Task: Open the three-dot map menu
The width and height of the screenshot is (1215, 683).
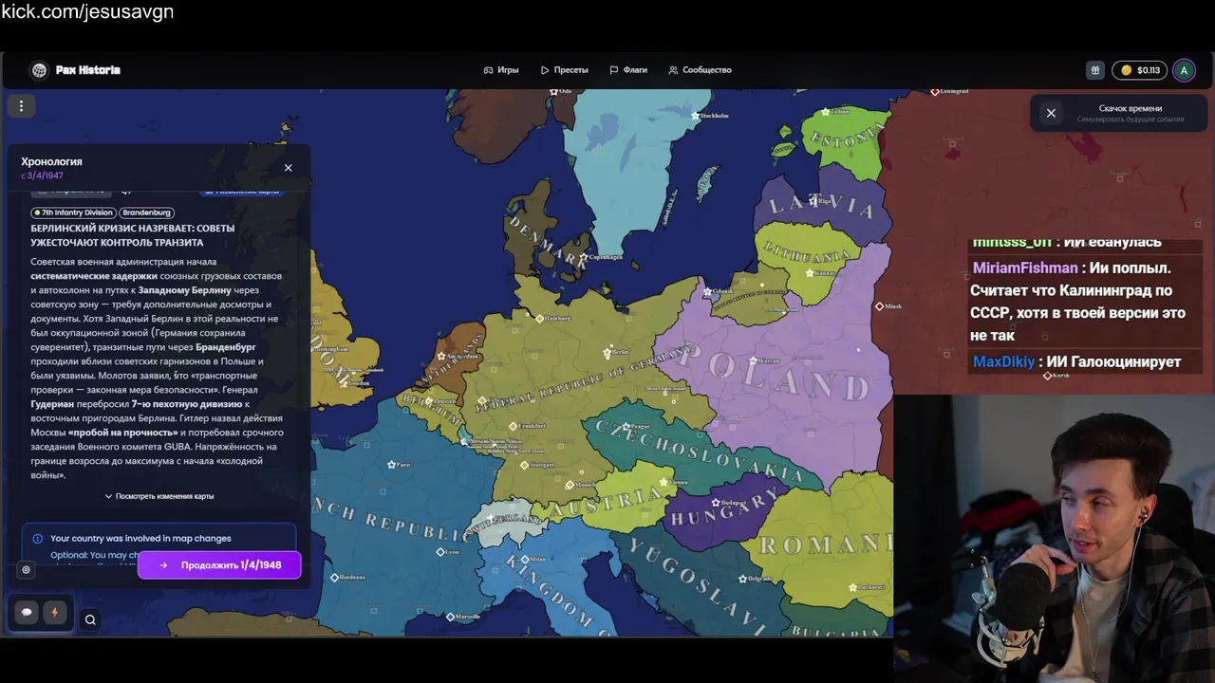Action: [21, 106]
